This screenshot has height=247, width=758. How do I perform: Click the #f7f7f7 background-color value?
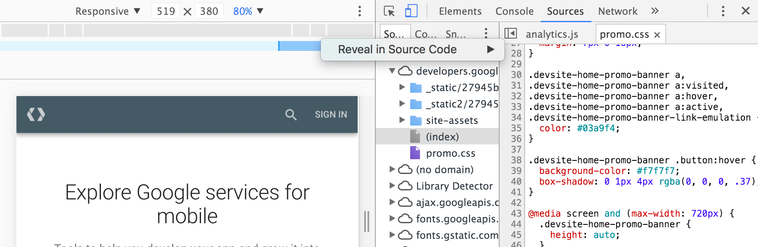655,171
